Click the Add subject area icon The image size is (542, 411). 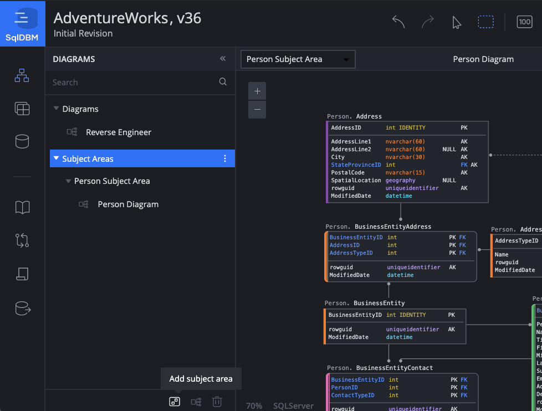175,402
